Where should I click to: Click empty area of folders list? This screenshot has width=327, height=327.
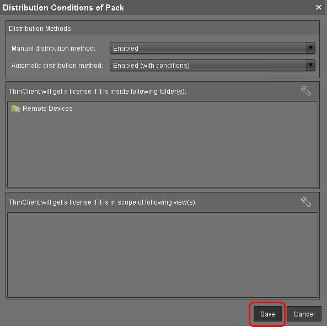tap(163, 150)
